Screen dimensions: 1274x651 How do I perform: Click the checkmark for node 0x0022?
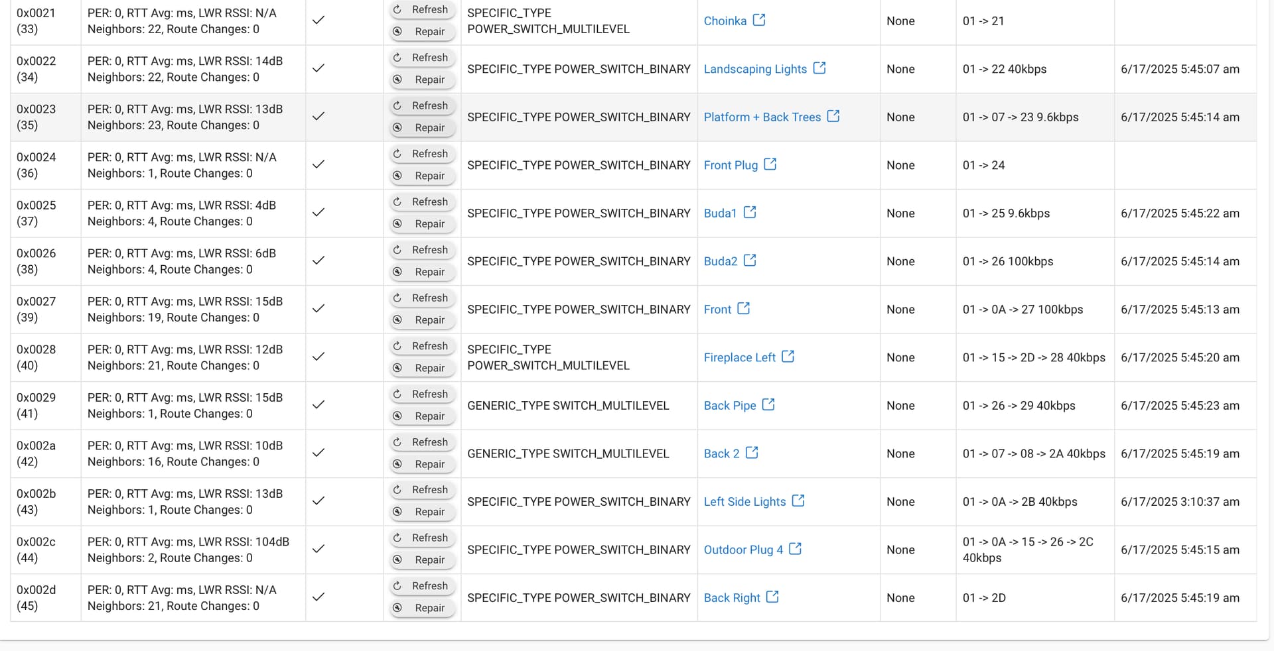click(318, 68)
